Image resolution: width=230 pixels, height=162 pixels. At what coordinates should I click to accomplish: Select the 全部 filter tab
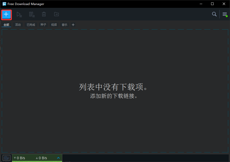pos(6,25)
